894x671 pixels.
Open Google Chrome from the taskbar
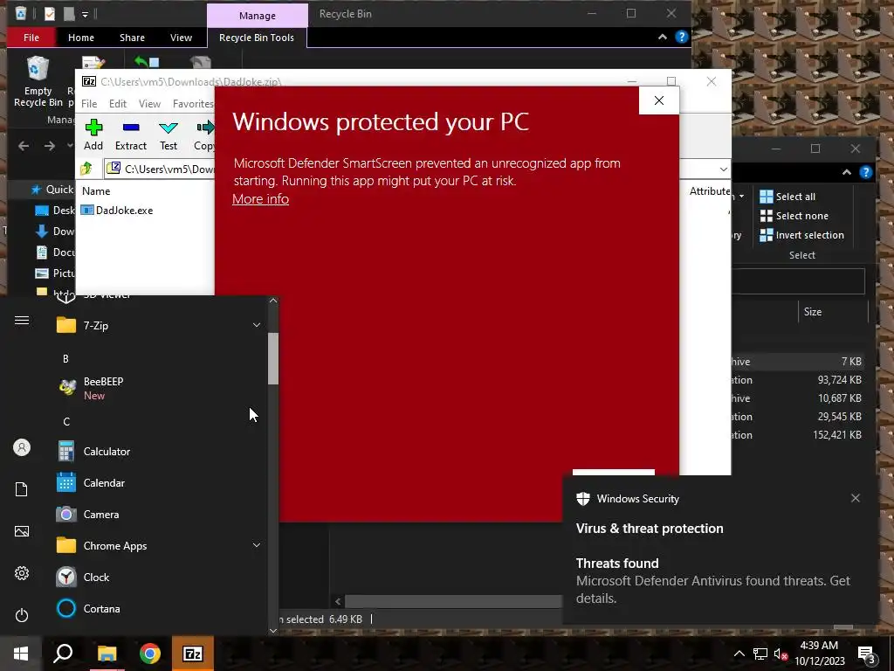tap(150, 654)
